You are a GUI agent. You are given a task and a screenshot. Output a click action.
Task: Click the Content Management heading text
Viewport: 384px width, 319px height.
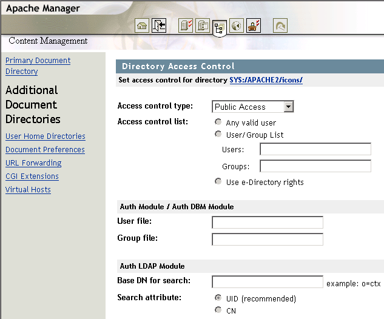(48, 41)
